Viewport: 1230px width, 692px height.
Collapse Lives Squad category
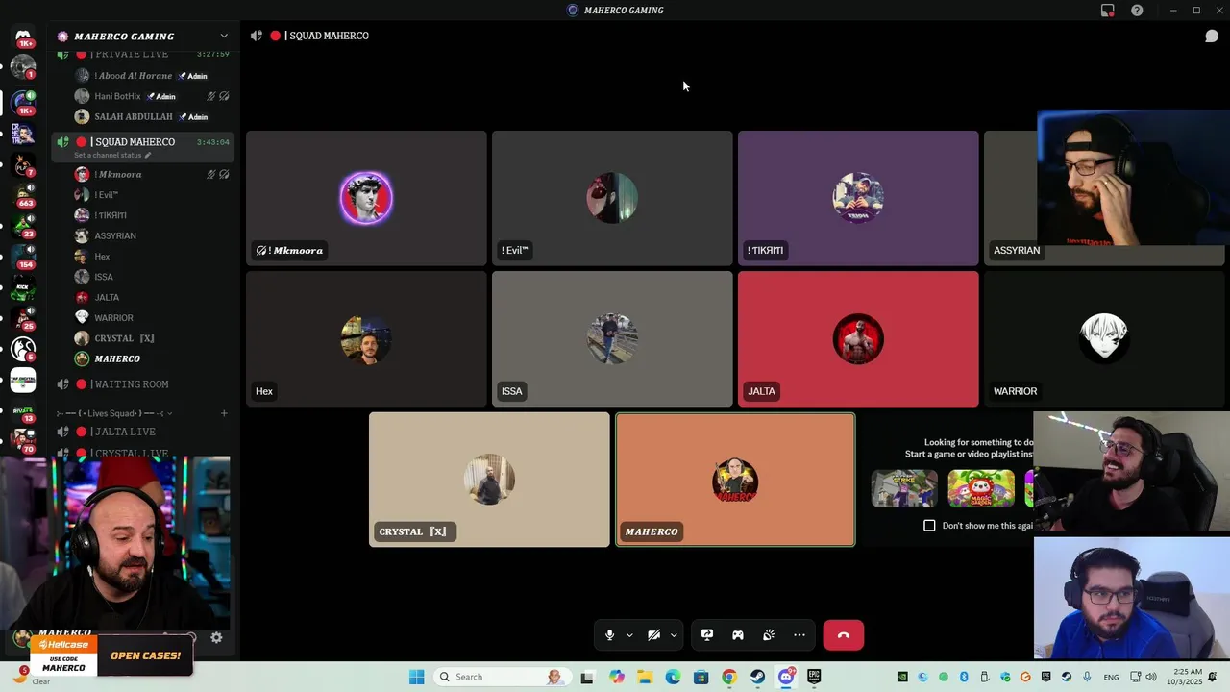pos(113,413)
